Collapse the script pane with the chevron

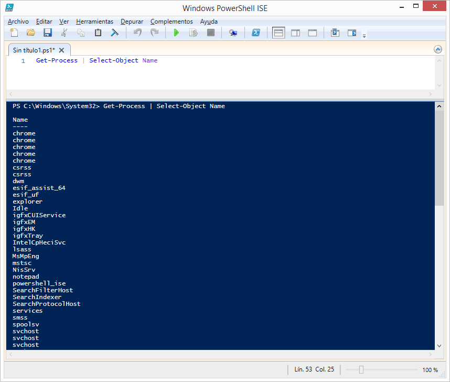[x=438, y=49]
